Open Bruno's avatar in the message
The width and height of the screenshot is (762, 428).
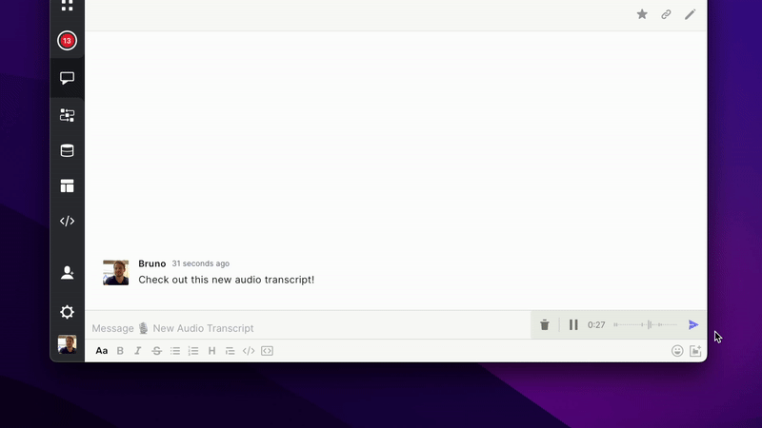[x=115, y=272]
